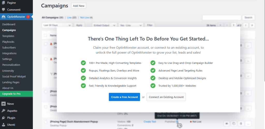This screenshot has height=129, width=265.
Task: Click Connect an Existing Account button
Action: point(166,97)
